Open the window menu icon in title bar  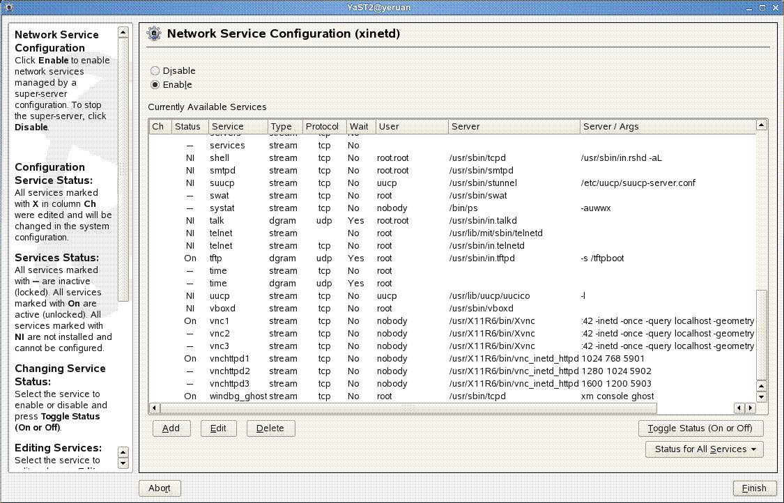pyautogui.click(x=8, y=6)
